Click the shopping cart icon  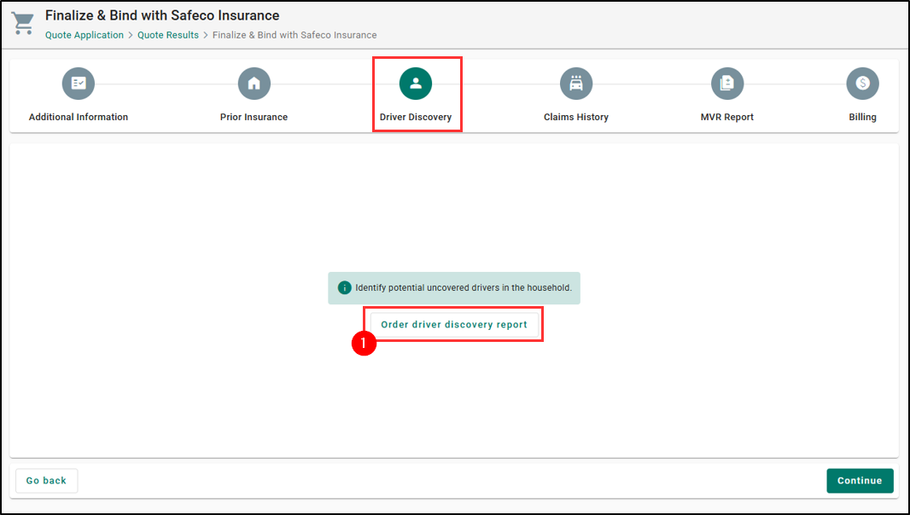[x=23, y=23]
